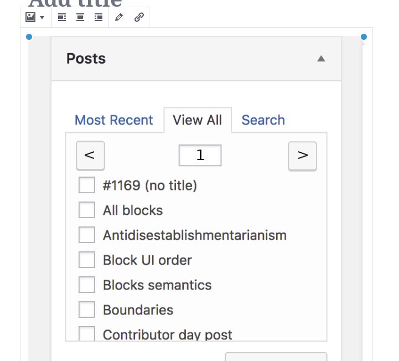
Task: Go to the previous page of posts
Action: tap(90, 156)
